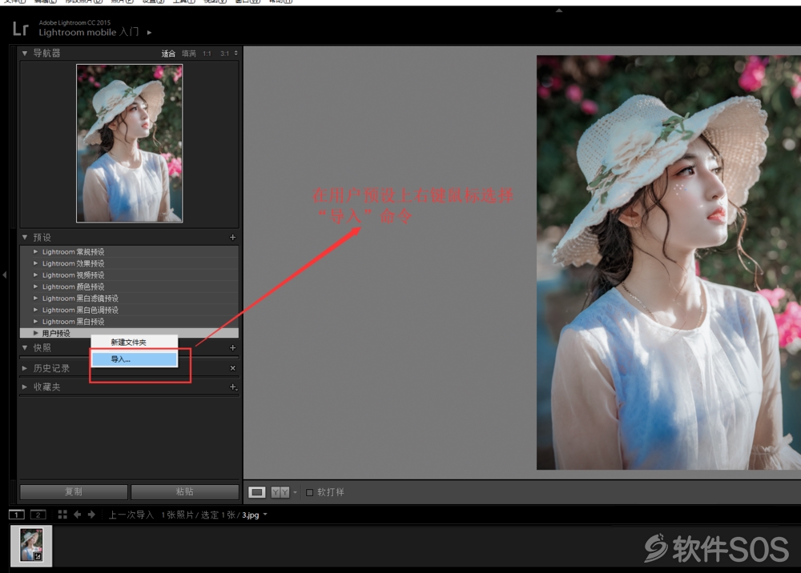Open second window display button 2

[38, 515]
